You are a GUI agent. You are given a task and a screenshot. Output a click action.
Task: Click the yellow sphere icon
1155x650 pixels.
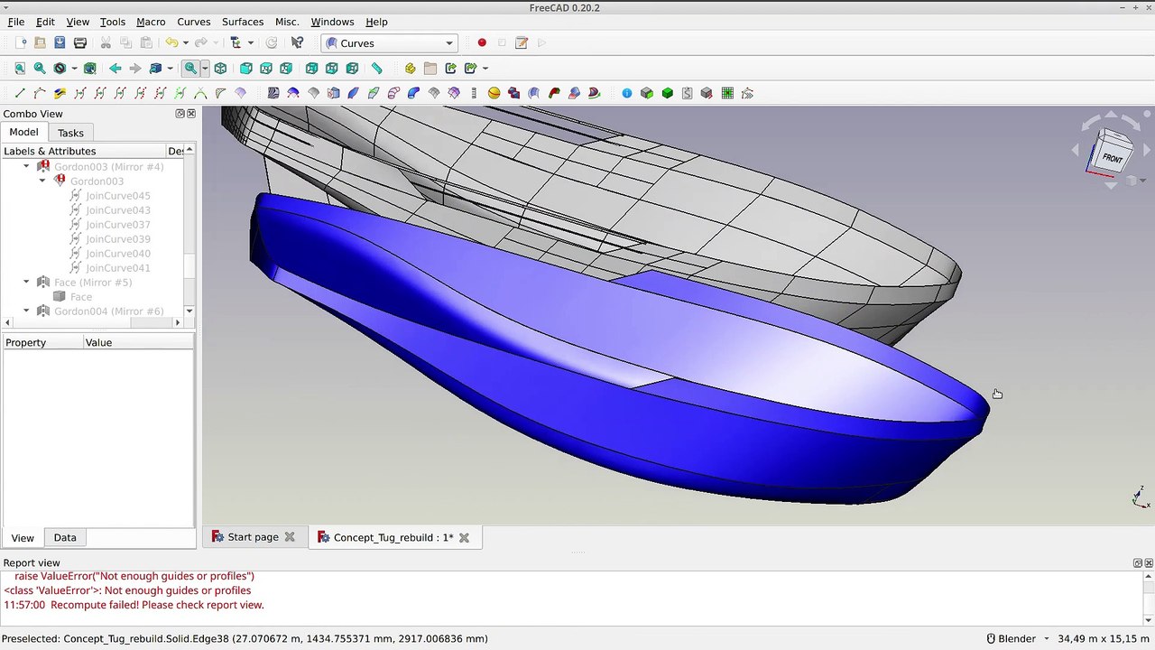(x=494, y=93)
